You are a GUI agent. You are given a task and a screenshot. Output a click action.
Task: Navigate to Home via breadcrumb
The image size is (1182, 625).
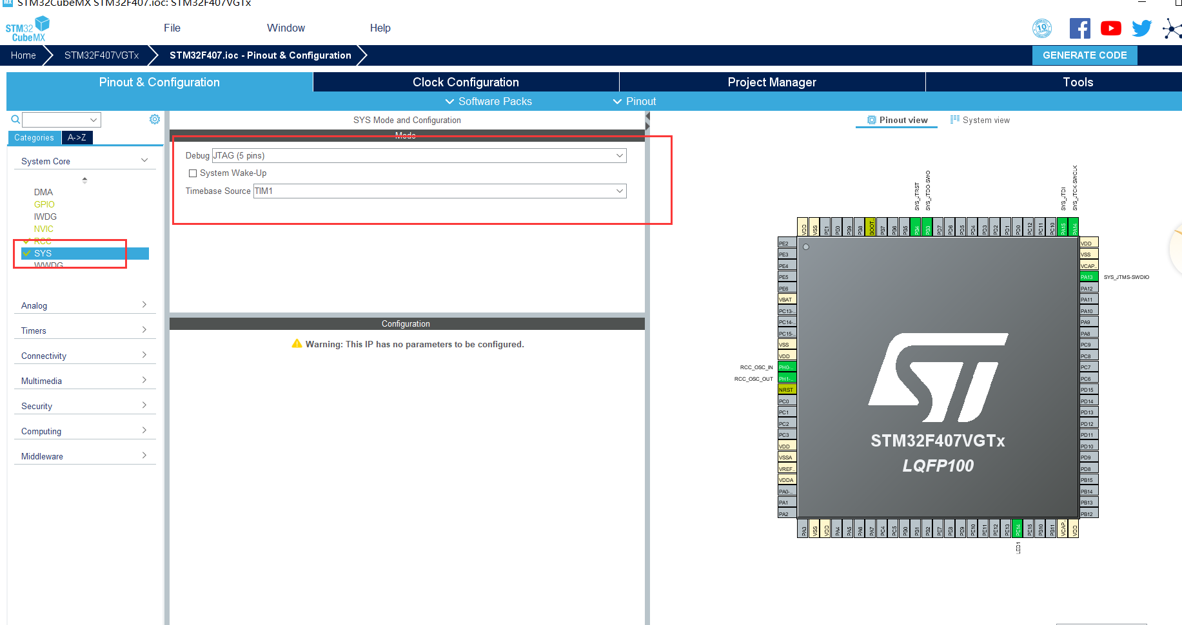[23, 55]
